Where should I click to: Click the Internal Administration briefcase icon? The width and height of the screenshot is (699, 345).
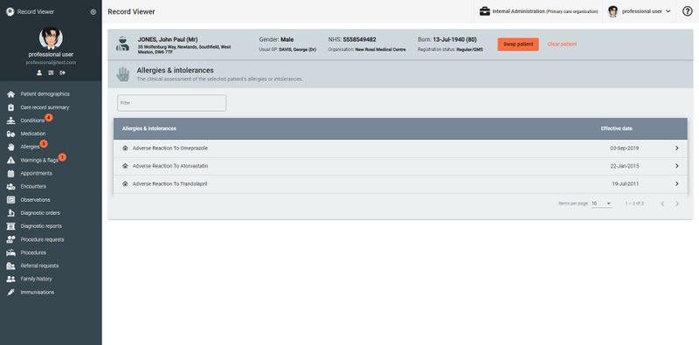pyautogui.click(x=485, y=11)
